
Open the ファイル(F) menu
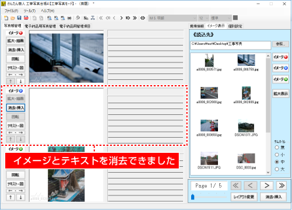pyautogui.click(x=12, y=11)
